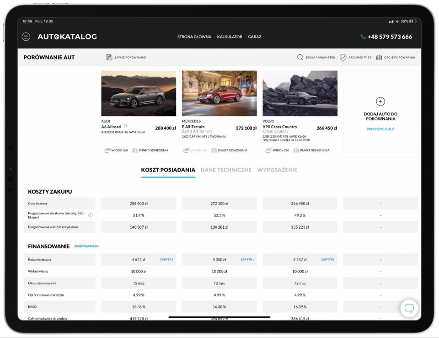The image size is (439, 338).
Task: Click Opcje Porównania label
Action: pyautogui.click(x=400, y=58)
